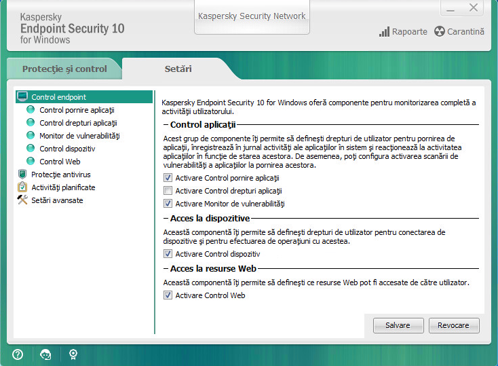The height and width of the screenshot is (366, 498).
Task: Disable Activare Control dispozitiv checkbox
Action: [x=168, y=254]
